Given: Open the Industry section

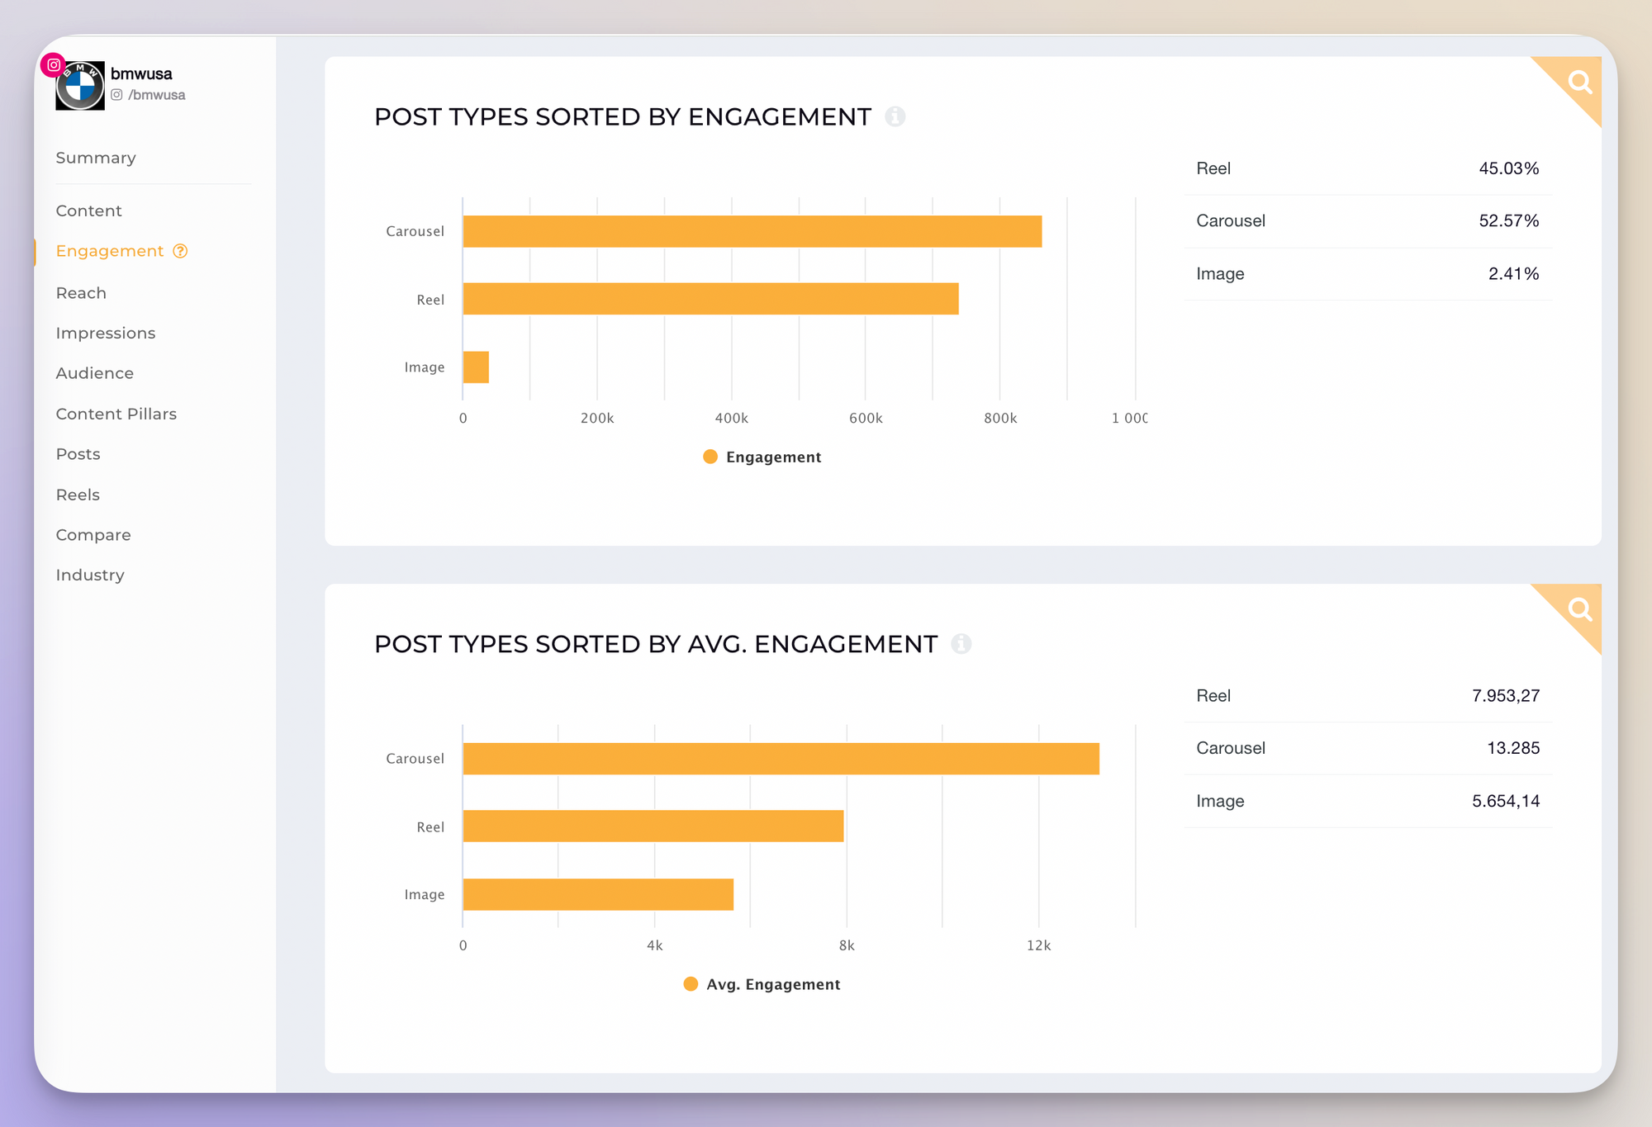Looking at the screenshot, I should [x=90, y=575].
